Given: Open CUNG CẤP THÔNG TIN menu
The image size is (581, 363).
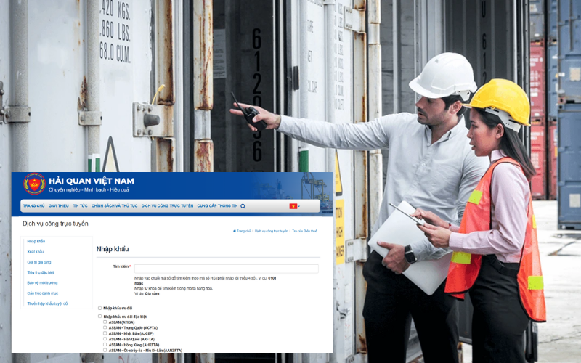Looking at the screenshot, I should [217, 206].
